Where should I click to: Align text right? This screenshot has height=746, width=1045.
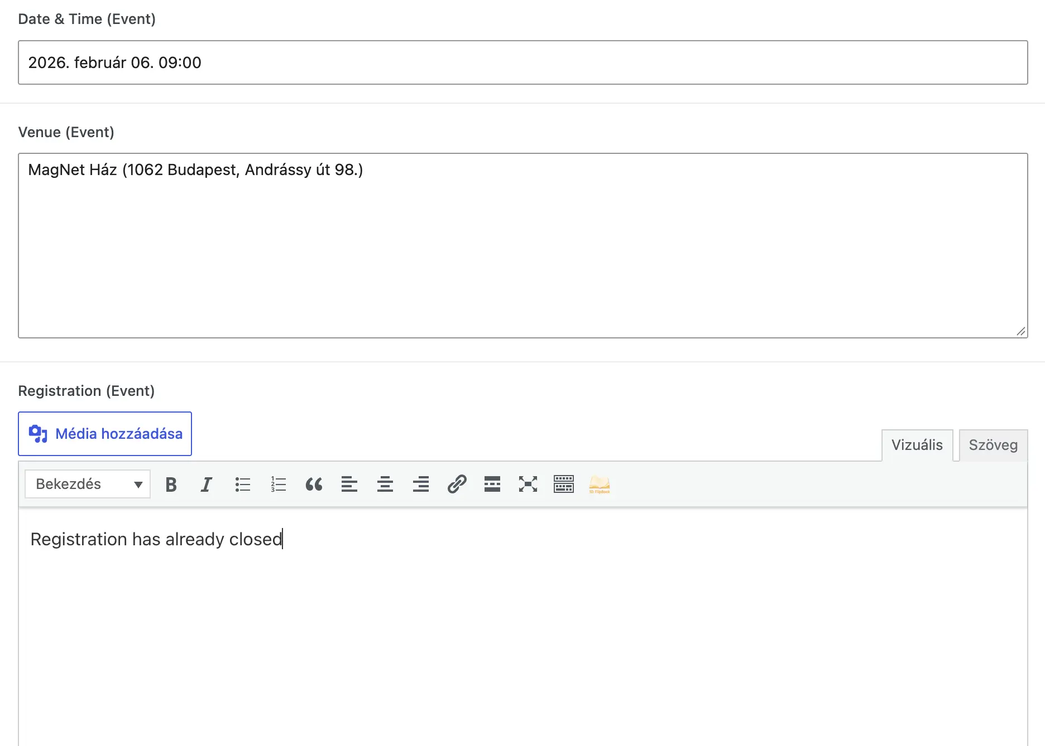pyautogui.click(x=421, y=484)
